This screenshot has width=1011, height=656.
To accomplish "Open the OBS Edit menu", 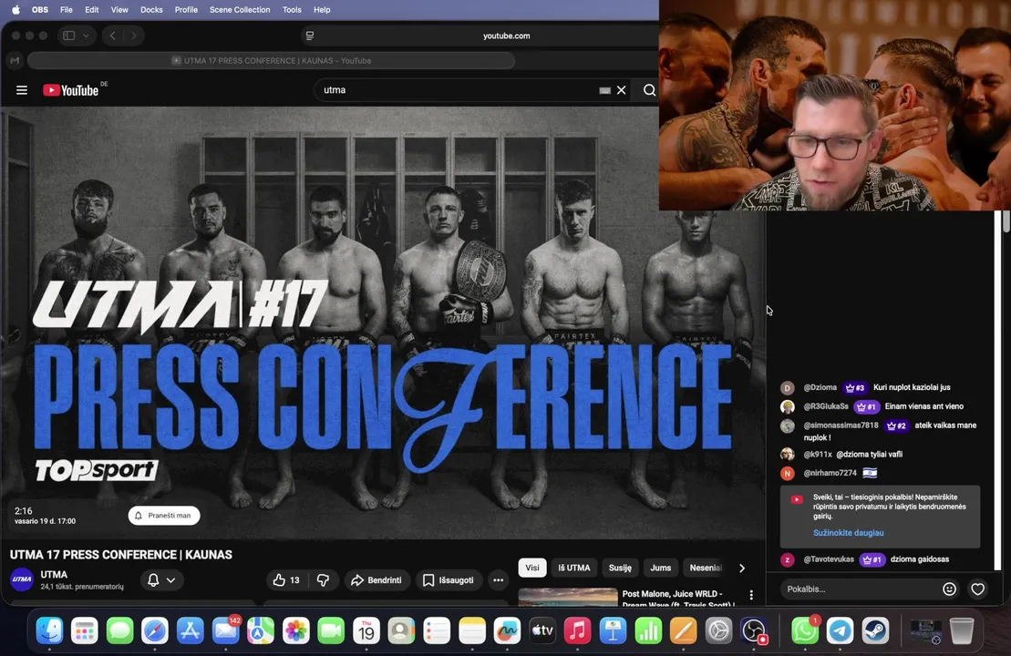I will coord(91,10).
